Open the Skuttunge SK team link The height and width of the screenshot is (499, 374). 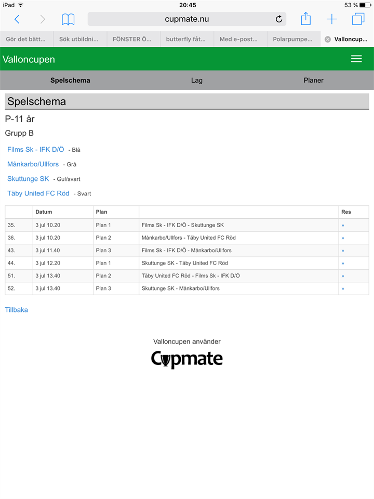(x=28, y=179)
